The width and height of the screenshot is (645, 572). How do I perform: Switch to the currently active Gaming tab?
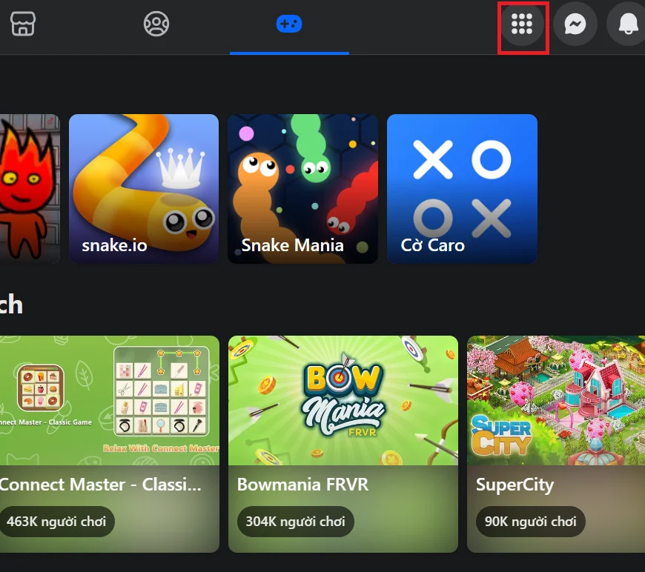point(289,24)
